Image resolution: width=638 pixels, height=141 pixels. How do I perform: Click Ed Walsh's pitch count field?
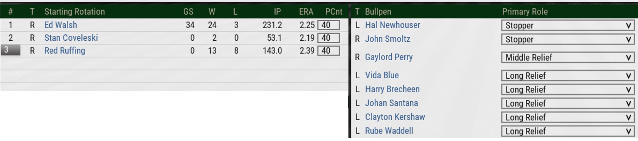(328, 25)
